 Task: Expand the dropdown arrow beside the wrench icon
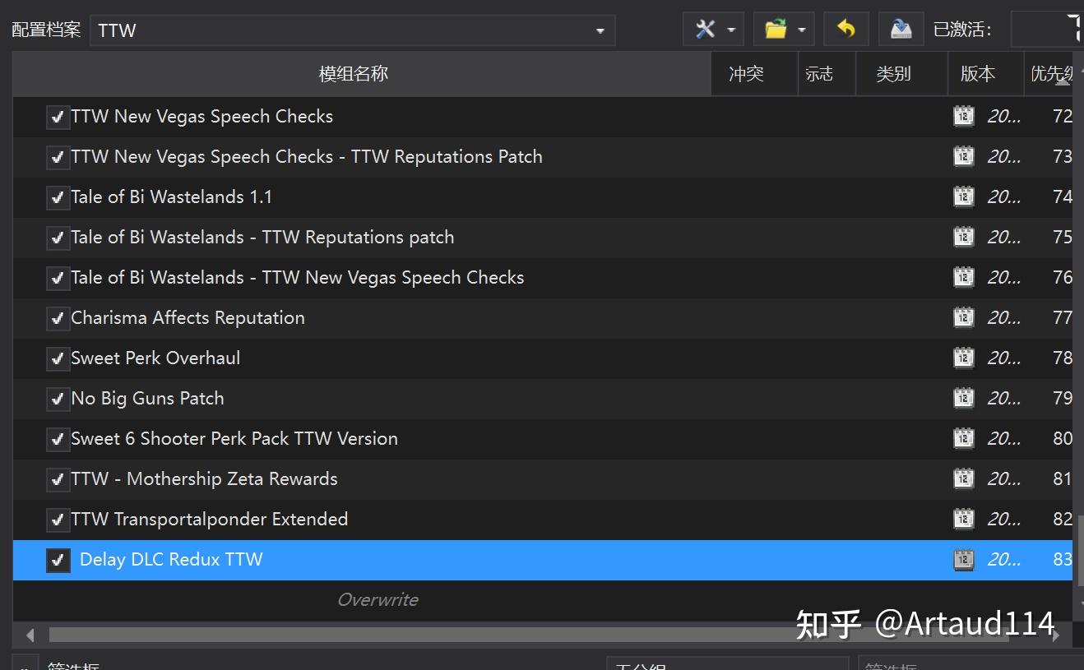[x=732, y=29]
